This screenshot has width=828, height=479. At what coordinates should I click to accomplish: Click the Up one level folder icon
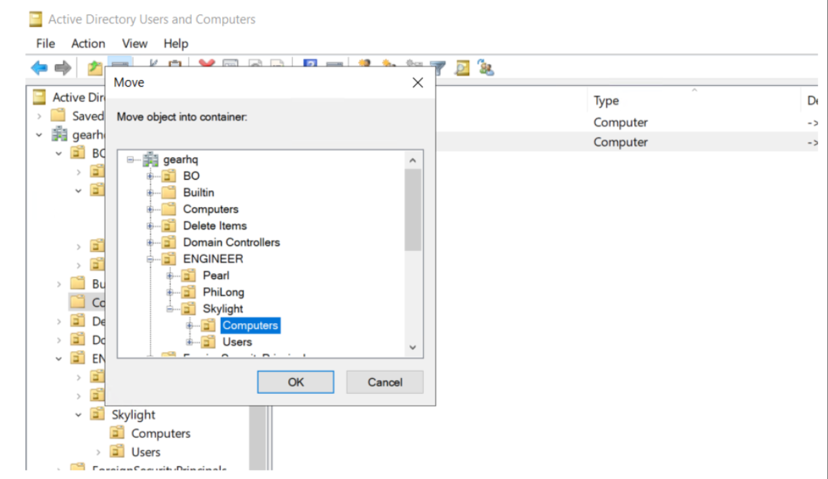coord(94,67)
